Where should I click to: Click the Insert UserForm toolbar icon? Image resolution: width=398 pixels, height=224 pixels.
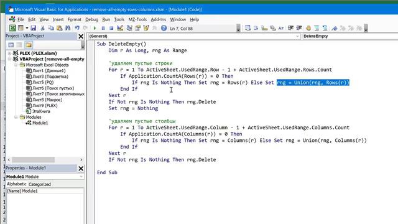tap(21, 28)
